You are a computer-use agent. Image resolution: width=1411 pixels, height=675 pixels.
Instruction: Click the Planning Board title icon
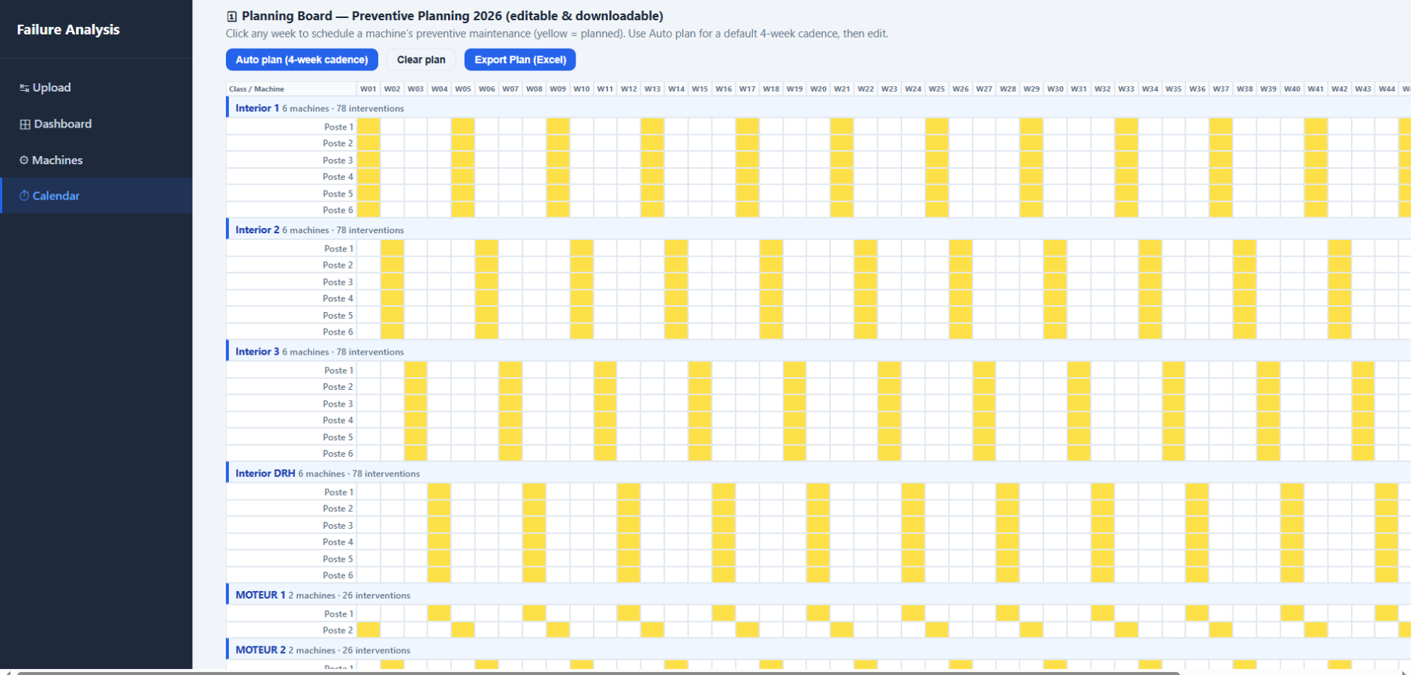[232, 16]
